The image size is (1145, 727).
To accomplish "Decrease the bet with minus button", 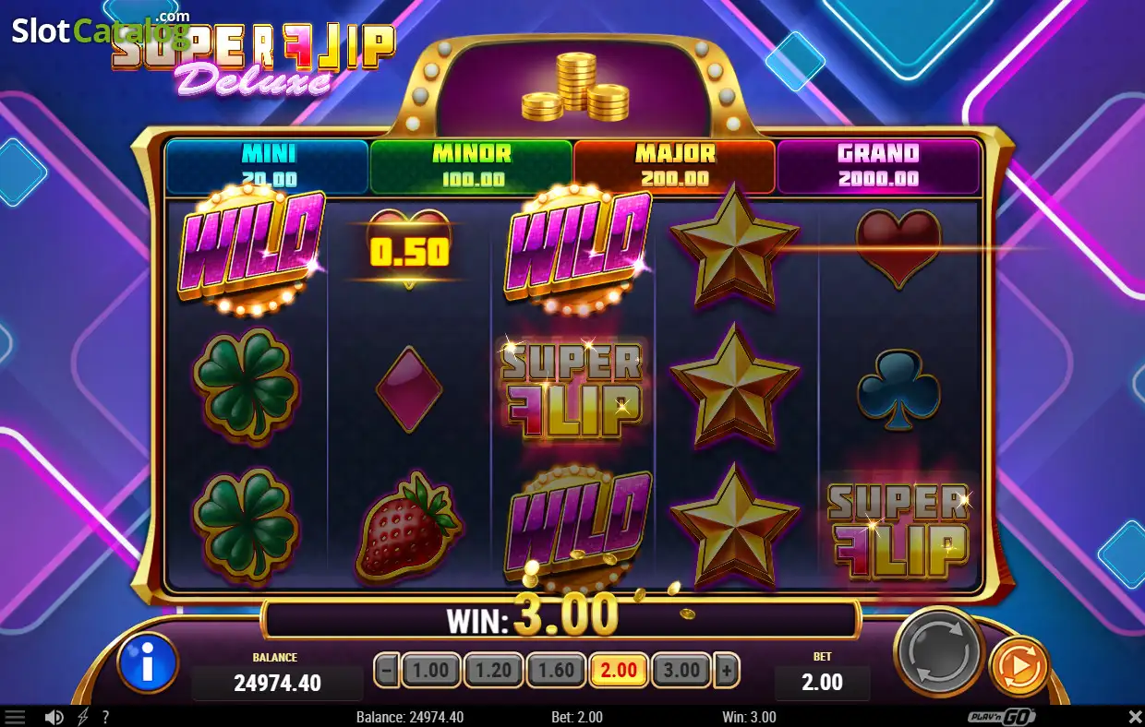I will coord(387,671).
